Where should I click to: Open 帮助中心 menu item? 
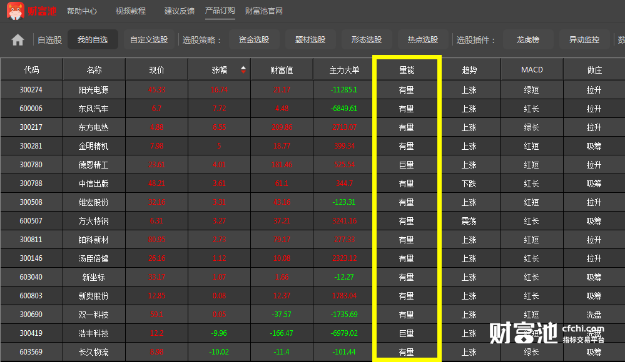click(x=82, y=11)
